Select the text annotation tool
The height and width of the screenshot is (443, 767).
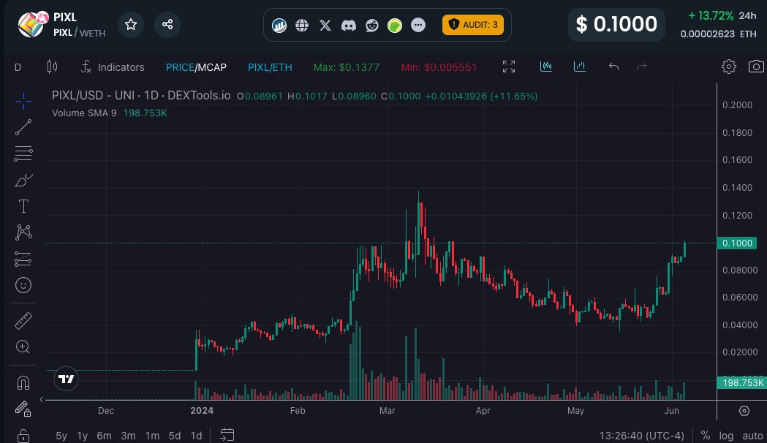(23, 206)
